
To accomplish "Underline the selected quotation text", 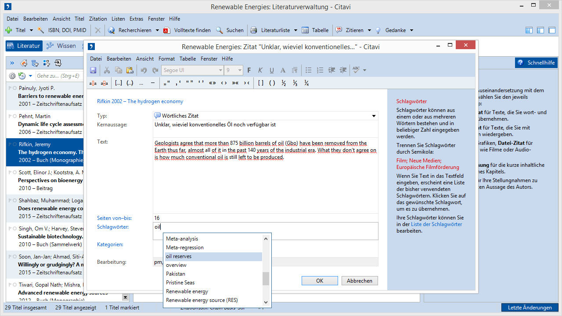I will 272,70.
